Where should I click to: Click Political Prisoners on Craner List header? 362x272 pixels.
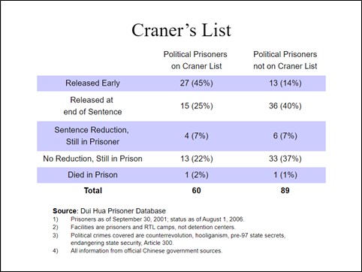pyautogui.click(x=195, y=60)
